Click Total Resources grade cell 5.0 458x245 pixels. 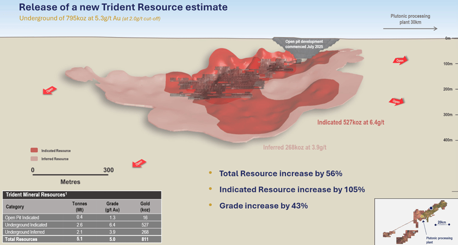[113, 239]
